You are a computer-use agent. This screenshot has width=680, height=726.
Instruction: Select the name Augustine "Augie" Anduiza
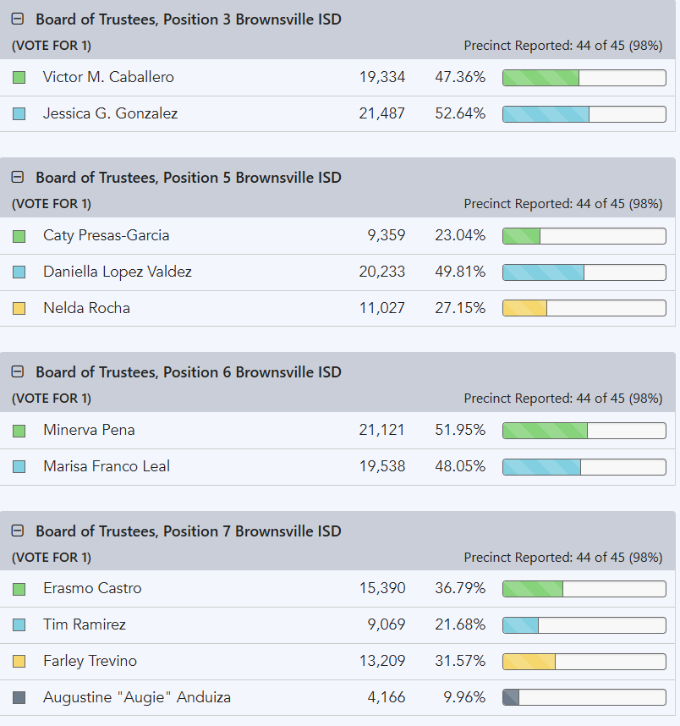(x=137, y=697)
